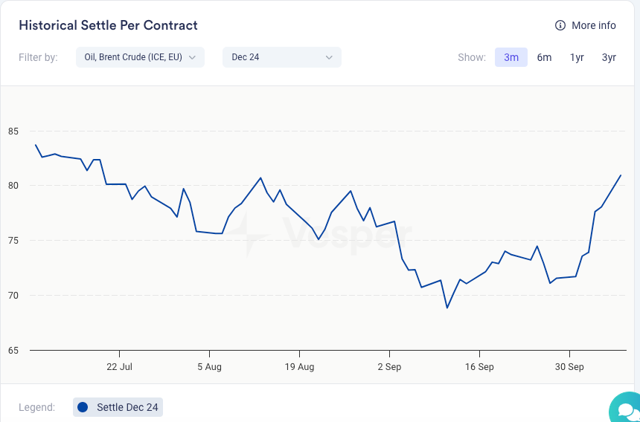Open the Oil, Brent Crude product dropdown
This screenshot has width=640, height=422.
coord(139,57)
